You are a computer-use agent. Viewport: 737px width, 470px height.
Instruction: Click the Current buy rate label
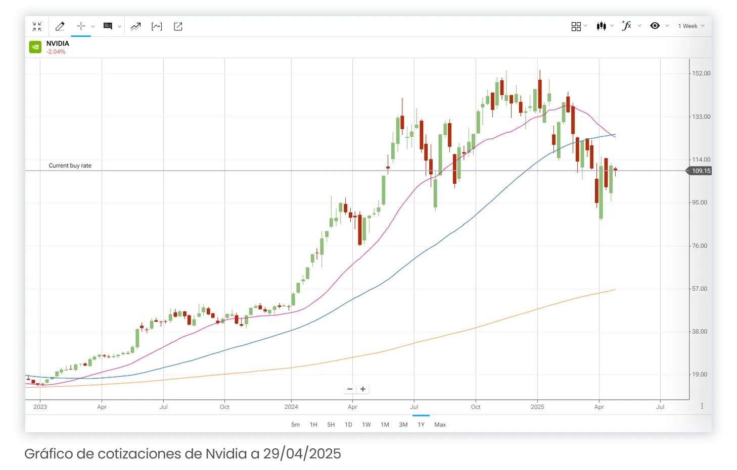click(70, 166)
